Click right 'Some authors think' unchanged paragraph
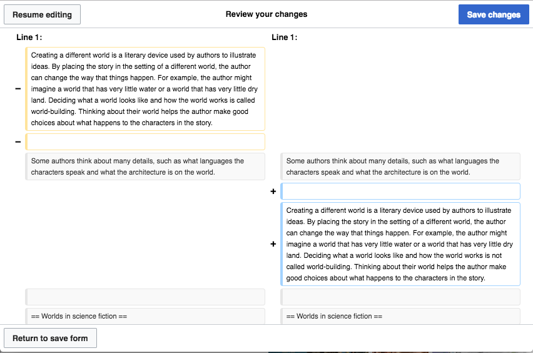Image resolution: width=533 pixels, height=353 pixels. (x=400, y=166)
